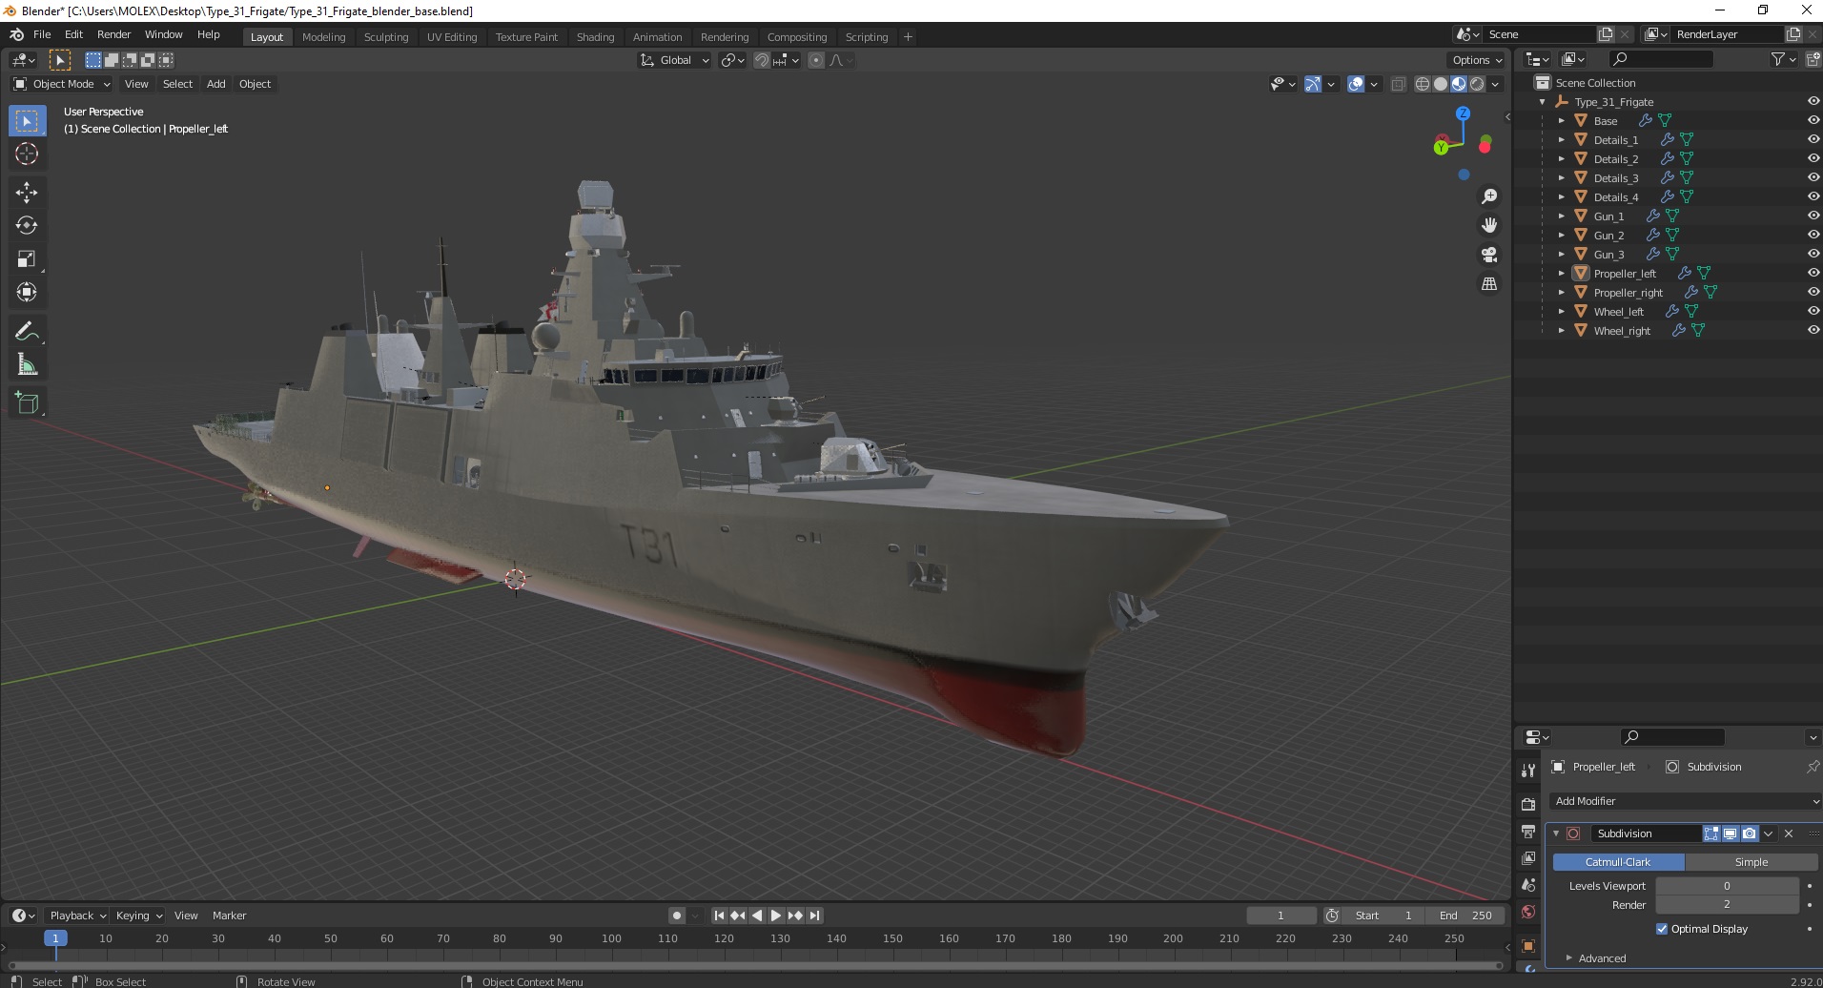Toggle the camera view icon
Screen dimensions: 1823x988
pos(1489,255)
